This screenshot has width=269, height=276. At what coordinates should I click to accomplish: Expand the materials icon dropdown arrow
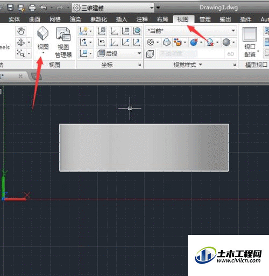point(185,43)
